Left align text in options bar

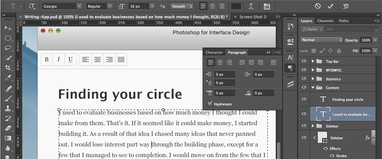203,6
